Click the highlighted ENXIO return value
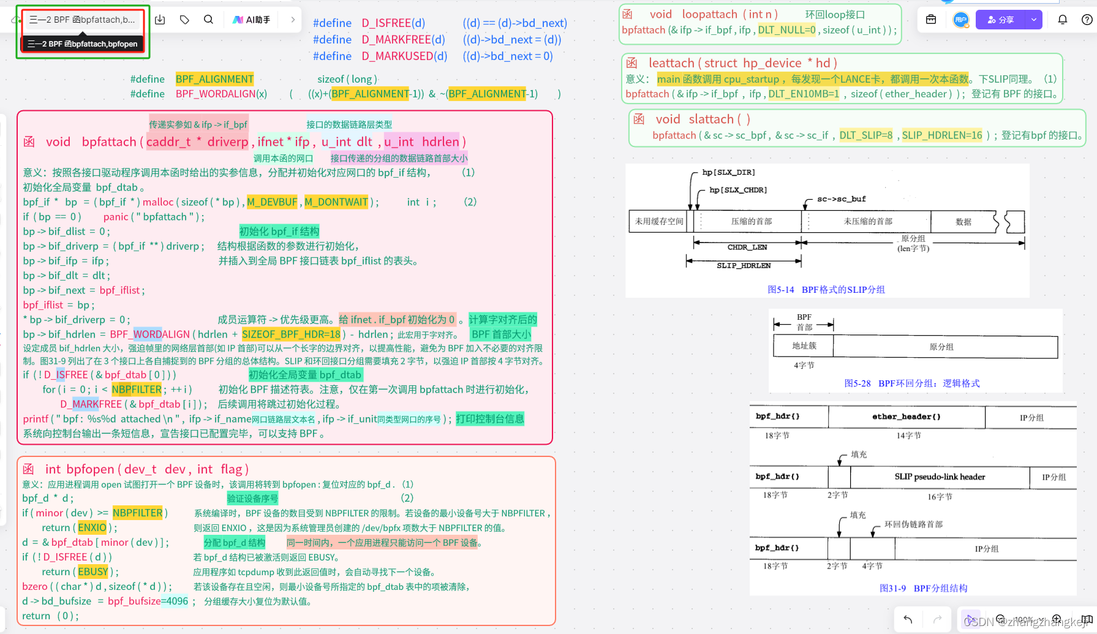This screenshot has width=1097, height=634. pyautogui.click(x=92, y=528)
